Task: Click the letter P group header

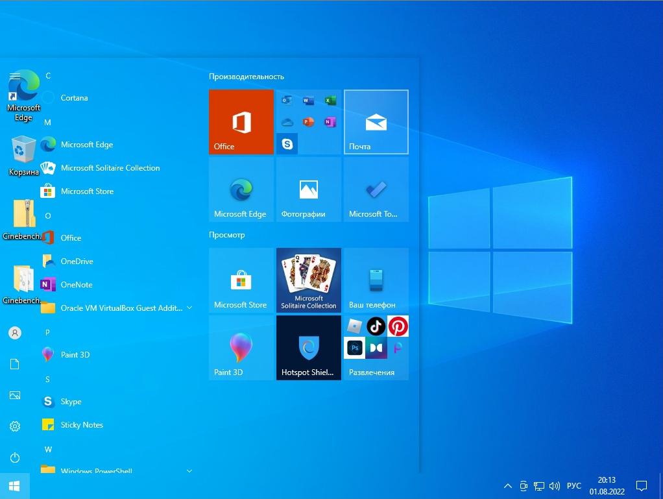Action: (x=48, y=332)
